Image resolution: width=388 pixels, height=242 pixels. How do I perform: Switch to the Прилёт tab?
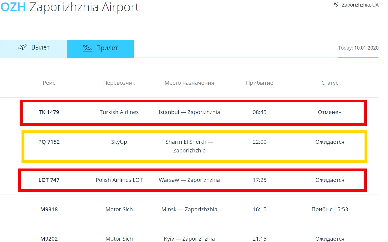pyautogui.click(x=100, y=49)
